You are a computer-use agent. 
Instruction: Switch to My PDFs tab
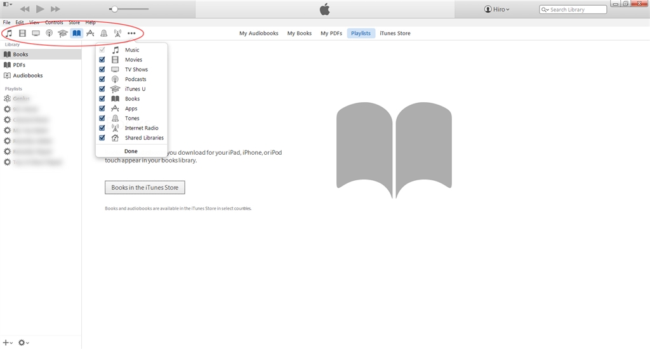click(x=331, y=33)
